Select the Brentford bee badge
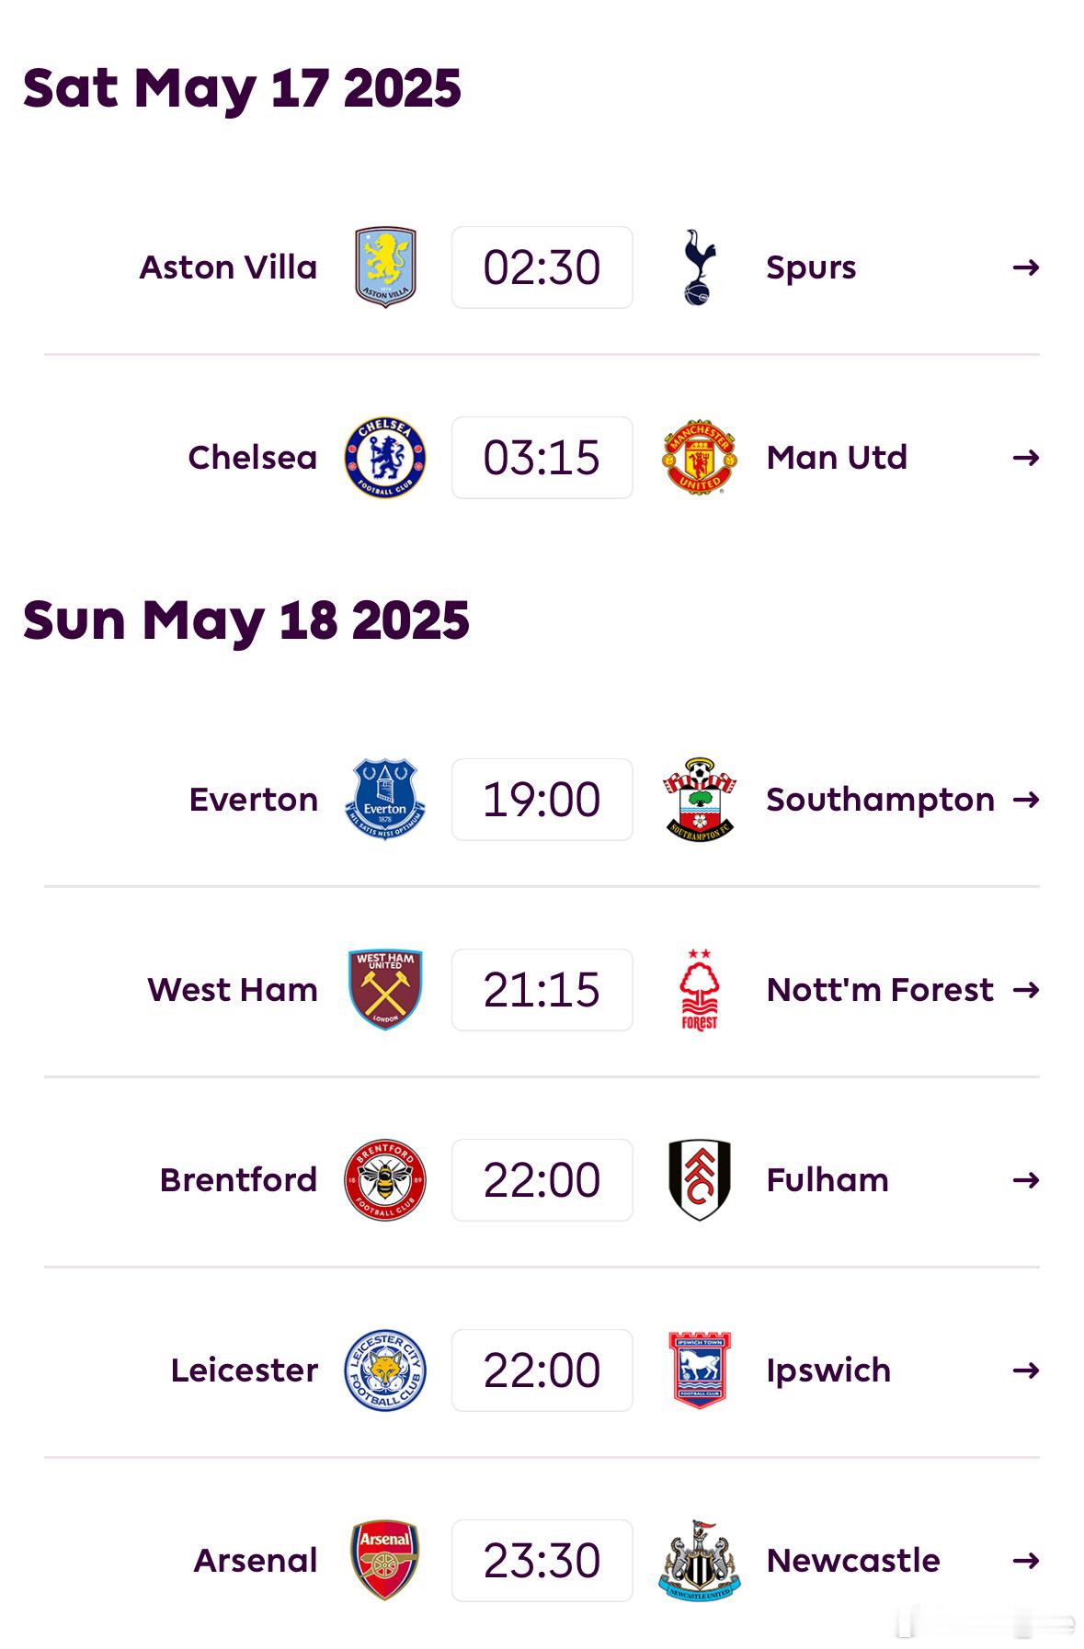The height and width of the screenshot is (1649, 1084). pyautogui.click(x=385, y=1180)
